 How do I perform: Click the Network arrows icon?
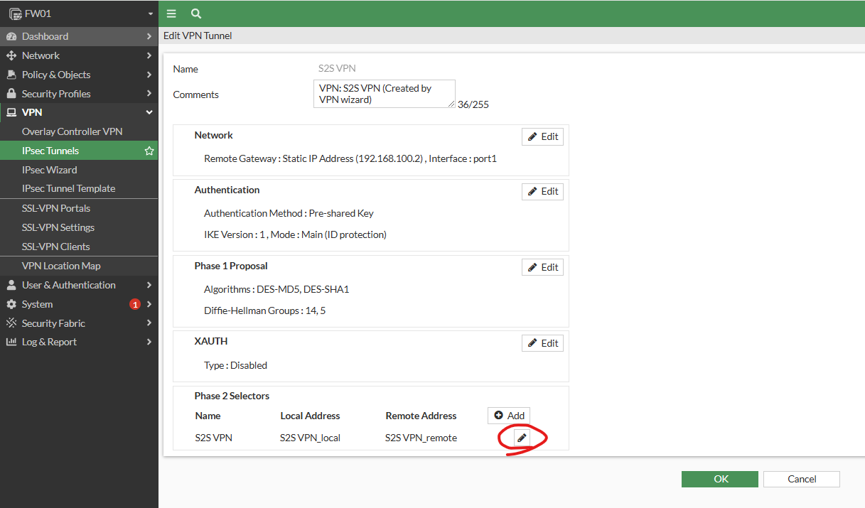(x=11, y=55)
